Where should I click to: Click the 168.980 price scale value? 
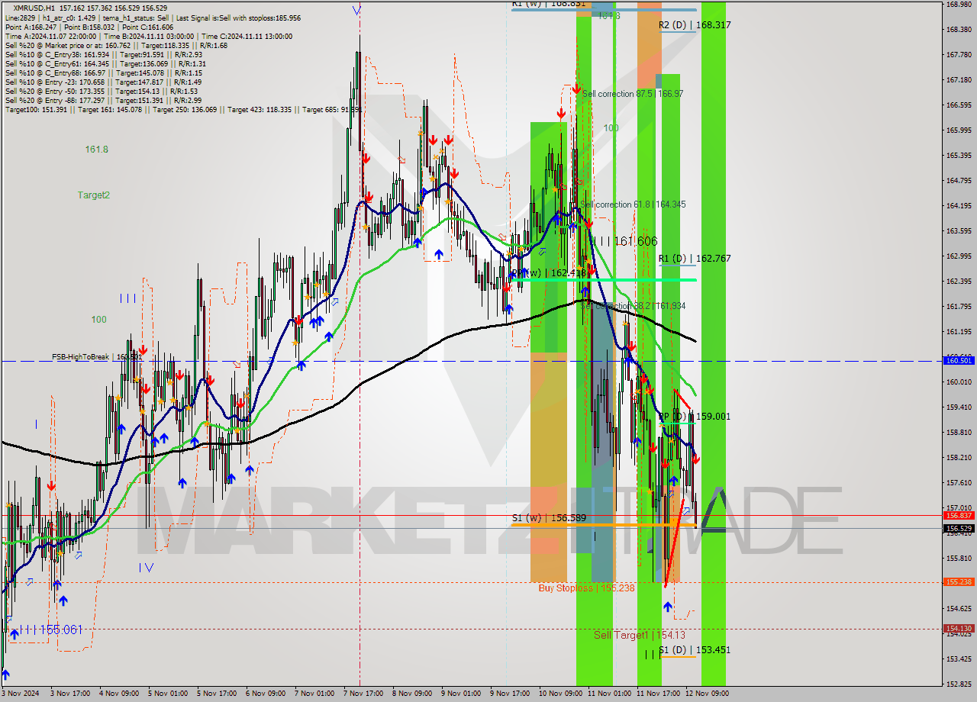coord(959,5)
